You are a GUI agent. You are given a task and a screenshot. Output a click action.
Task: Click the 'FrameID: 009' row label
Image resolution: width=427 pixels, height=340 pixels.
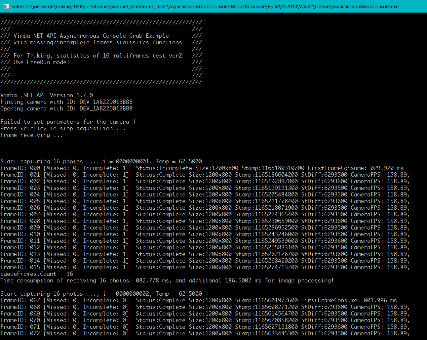20,228
